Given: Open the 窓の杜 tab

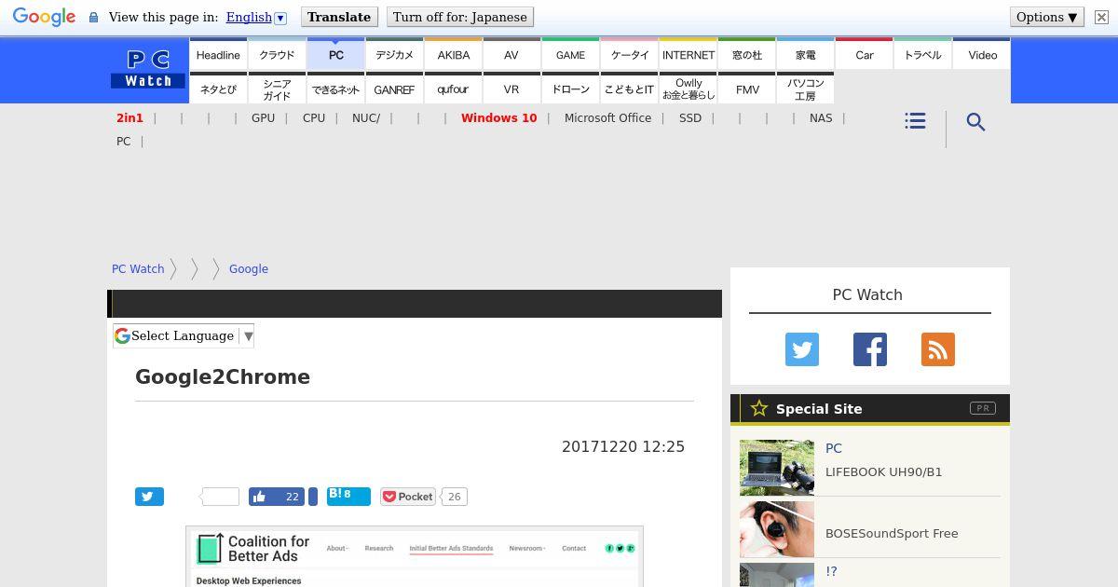Looking at the screenshot, I should pyautogui.click(x=746, y=54).
